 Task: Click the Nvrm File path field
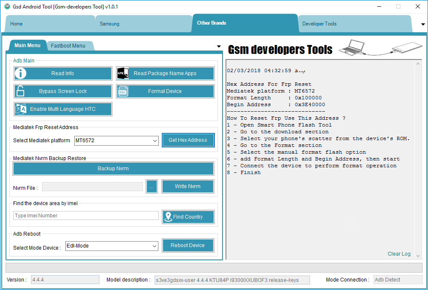click(x=92, y=187)
